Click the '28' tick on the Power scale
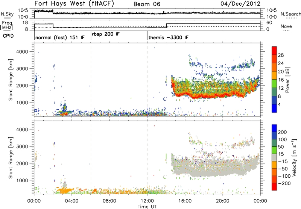Viewport: 301px width, 209px height. 281,55
